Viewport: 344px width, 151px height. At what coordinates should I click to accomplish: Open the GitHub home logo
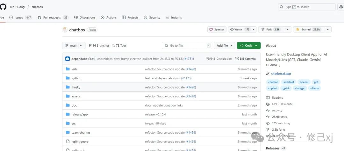coord(3,7)
